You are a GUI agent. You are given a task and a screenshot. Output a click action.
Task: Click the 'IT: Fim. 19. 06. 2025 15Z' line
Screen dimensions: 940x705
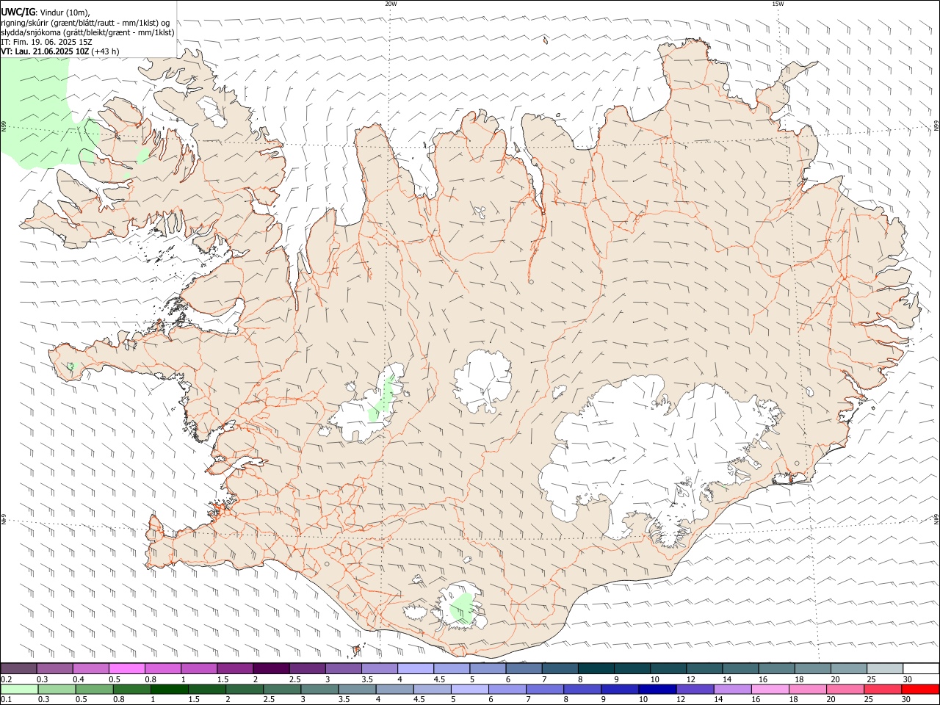pos(47,42)
